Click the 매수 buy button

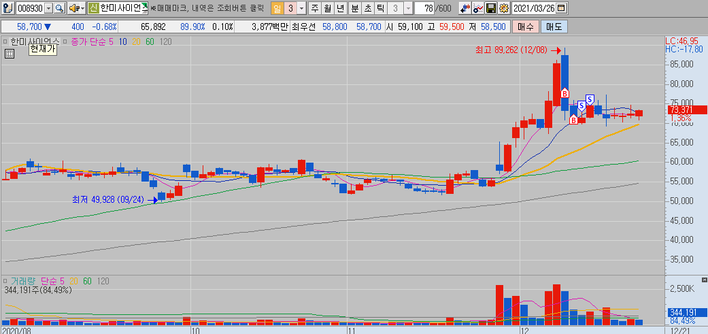pyautogui.click(x=525, y=27)
